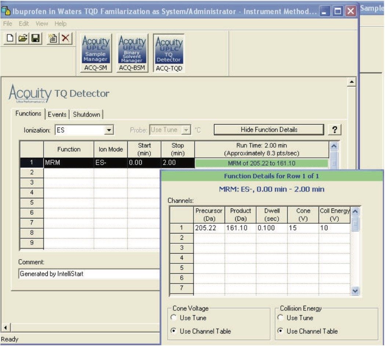Select channels table row header 3
This screenshot has height=346, width=385.
click(182, 248)
